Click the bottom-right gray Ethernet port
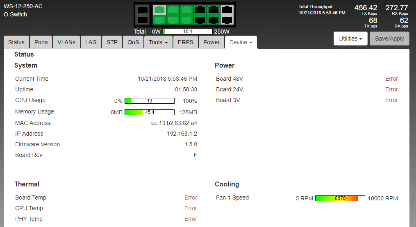 click(227, 19)
